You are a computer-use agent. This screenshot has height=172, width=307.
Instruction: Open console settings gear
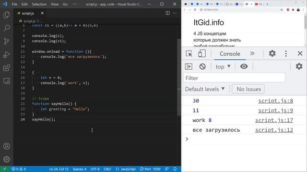point(299,66)
